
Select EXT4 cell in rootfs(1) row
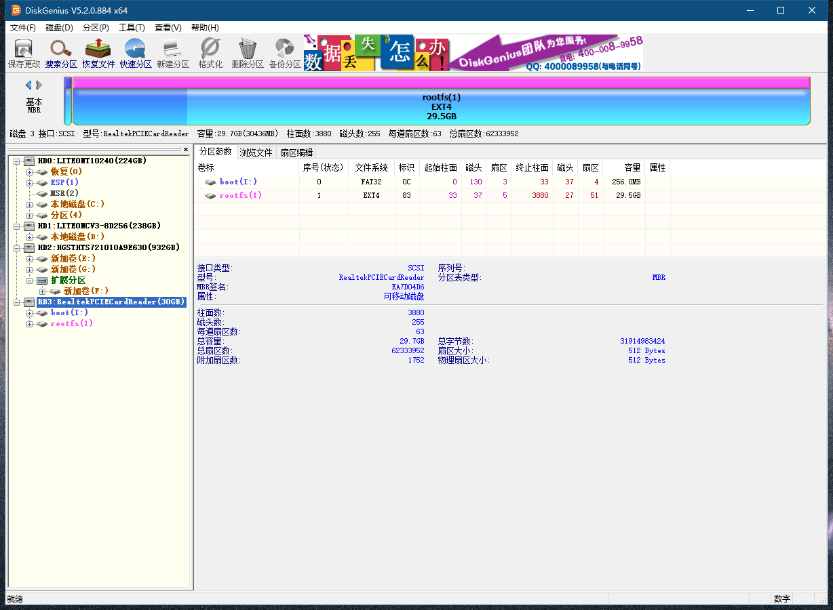(x=371, y=195)
